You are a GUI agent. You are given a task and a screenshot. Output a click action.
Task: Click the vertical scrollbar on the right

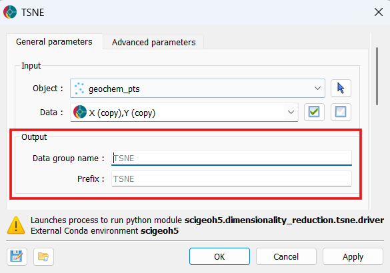pos(377,76)
